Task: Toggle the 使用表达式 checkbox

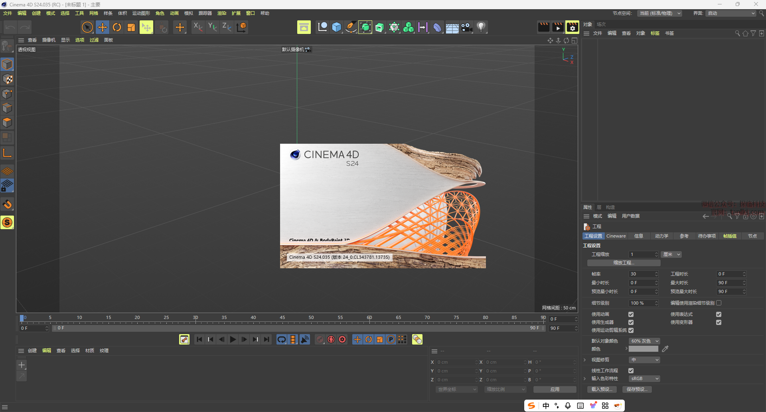Action: tap(719, 314)
